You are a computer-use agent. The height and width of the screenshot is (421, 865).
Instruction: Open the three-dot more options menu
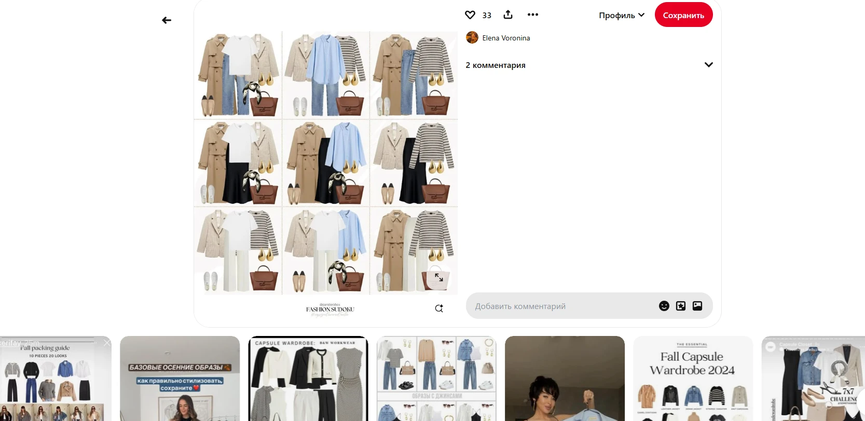[533, 15]
